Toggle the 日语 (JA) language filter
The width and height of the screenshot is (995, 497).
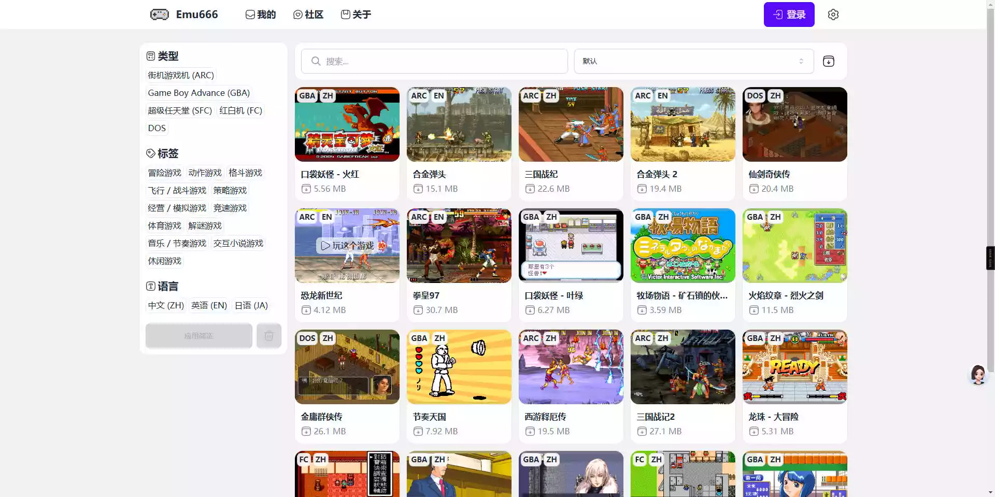[251, 306]
